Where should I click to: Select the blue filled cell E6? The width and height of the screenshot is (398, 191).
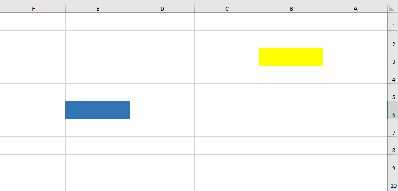click(98, 110)
